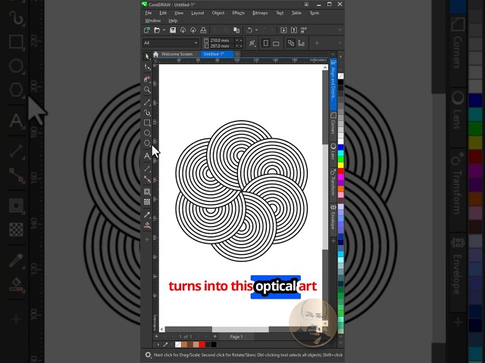Image resolution: width=485 pixels, height=363 pixels.
Task: Switch to the Welcome Screen tab
Action: [177, 54]
